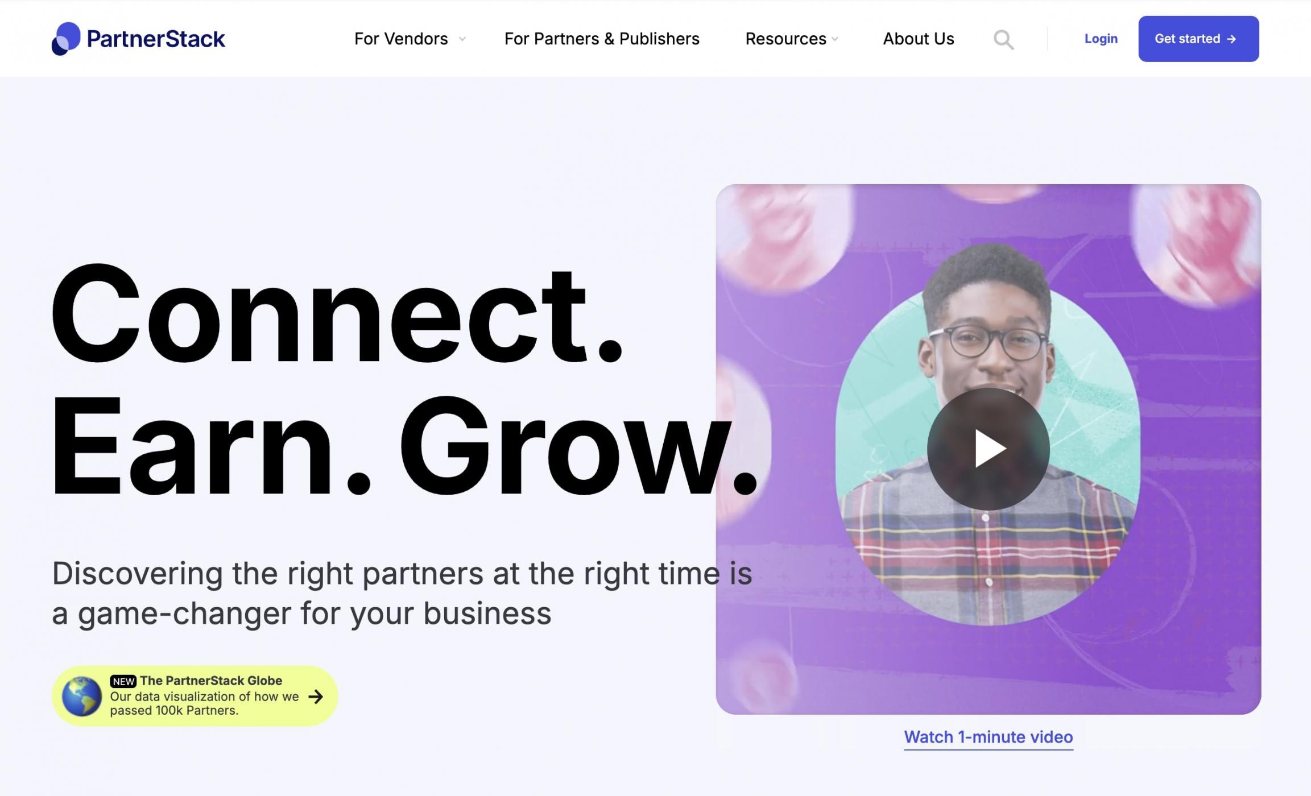The height and width of the screenshot is (796, 1311).
Task: Click the Get started button
Action: tap(1198, 39)
